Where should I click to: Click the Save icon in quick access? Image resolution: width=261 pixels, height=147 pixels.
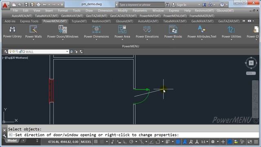click(x=26, y=4)
